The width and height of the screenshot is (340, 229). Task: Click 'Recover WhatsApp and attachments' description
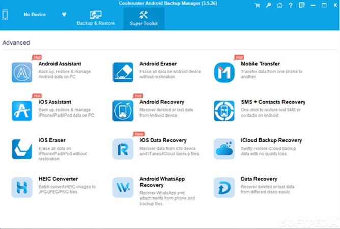click(x=167, y=198)
